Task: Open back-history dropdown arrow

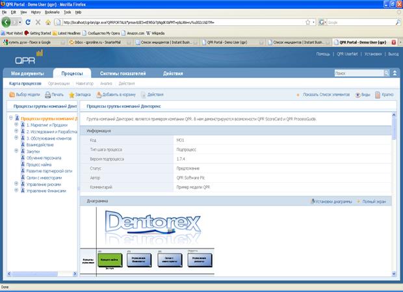Action: (x=19, y=22)
